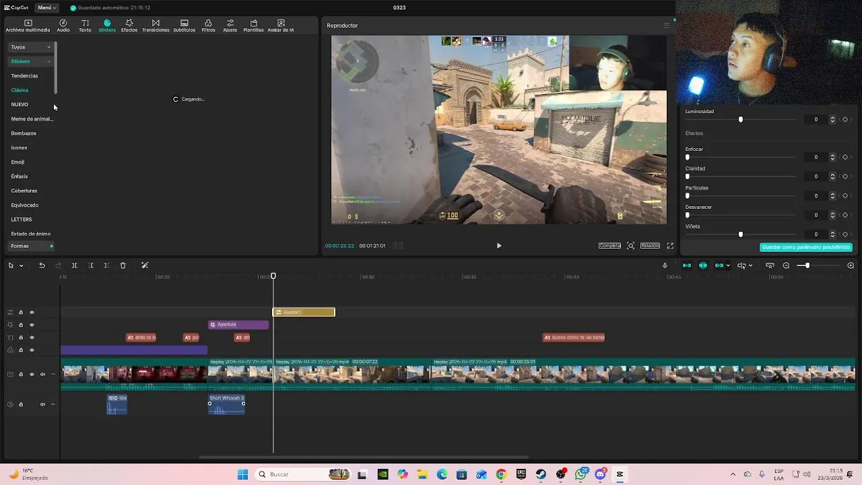Toggle the main track magnet
This screenshot has height=485, width=862.
[687, 265]
